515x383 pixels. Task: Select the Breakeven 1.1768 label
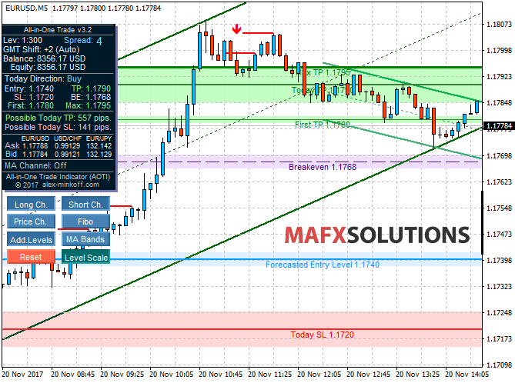[323, 167]
